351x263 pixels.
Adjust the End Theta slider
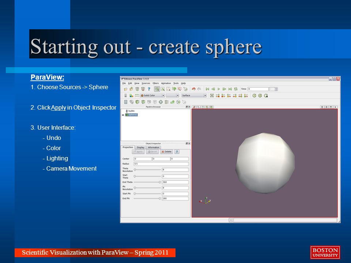coord(147,182)
